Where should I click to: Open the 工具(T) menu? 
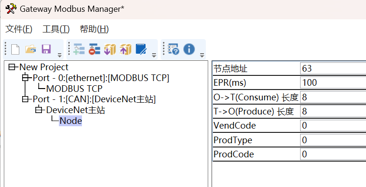point(56,29)
